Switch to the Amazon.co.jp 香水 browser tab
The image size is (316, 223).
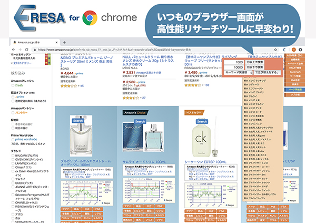pos(35,42)
